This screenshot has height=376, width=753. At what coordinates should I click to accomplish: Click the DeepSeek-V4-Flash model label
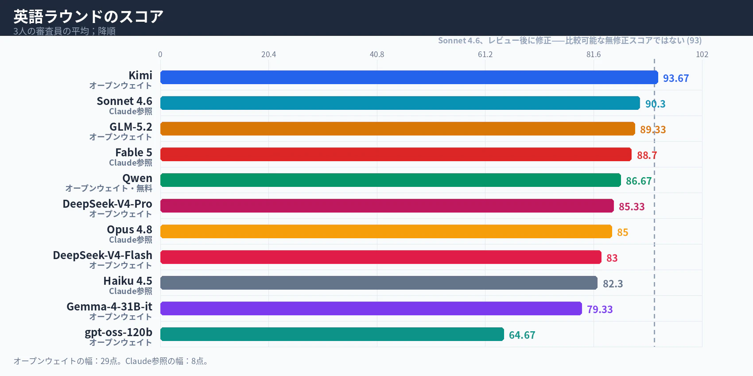tap(102, 255)
